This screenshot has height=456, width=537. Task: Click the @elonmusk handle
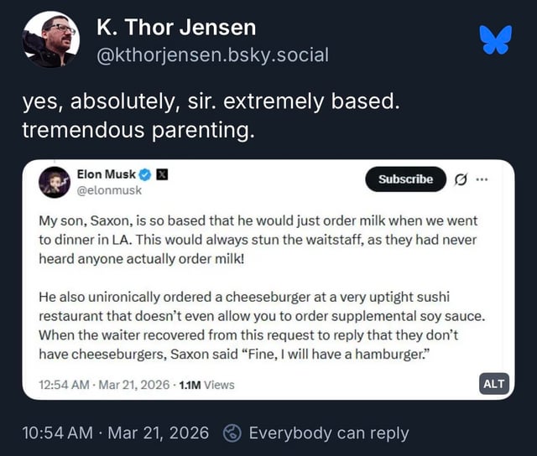click(x=109, y=190)
